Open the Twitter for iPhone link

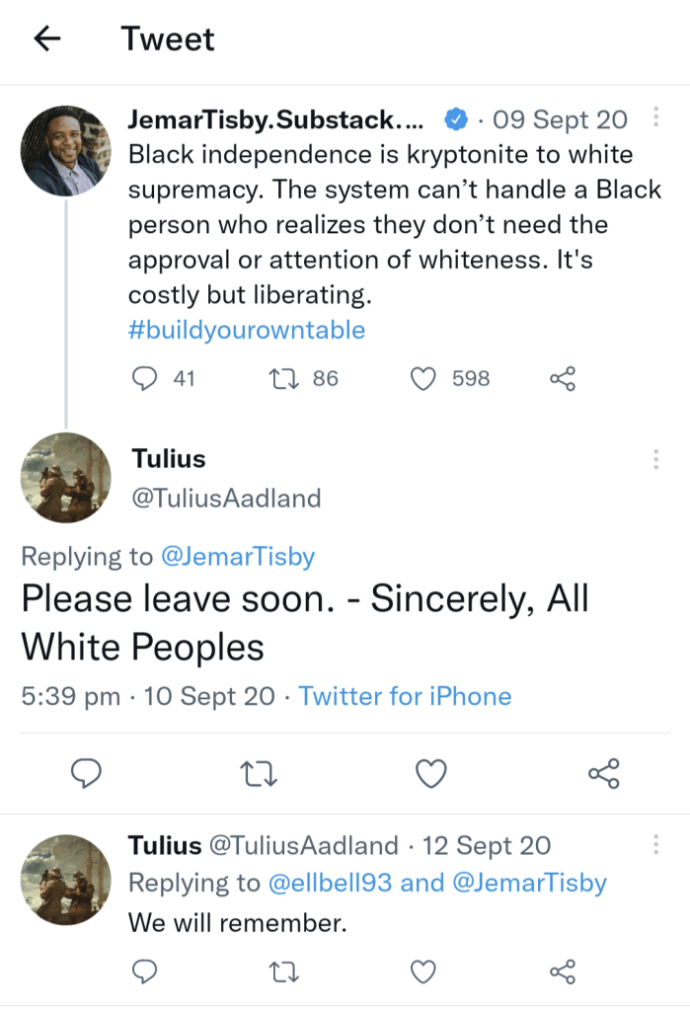click(405, 696)
